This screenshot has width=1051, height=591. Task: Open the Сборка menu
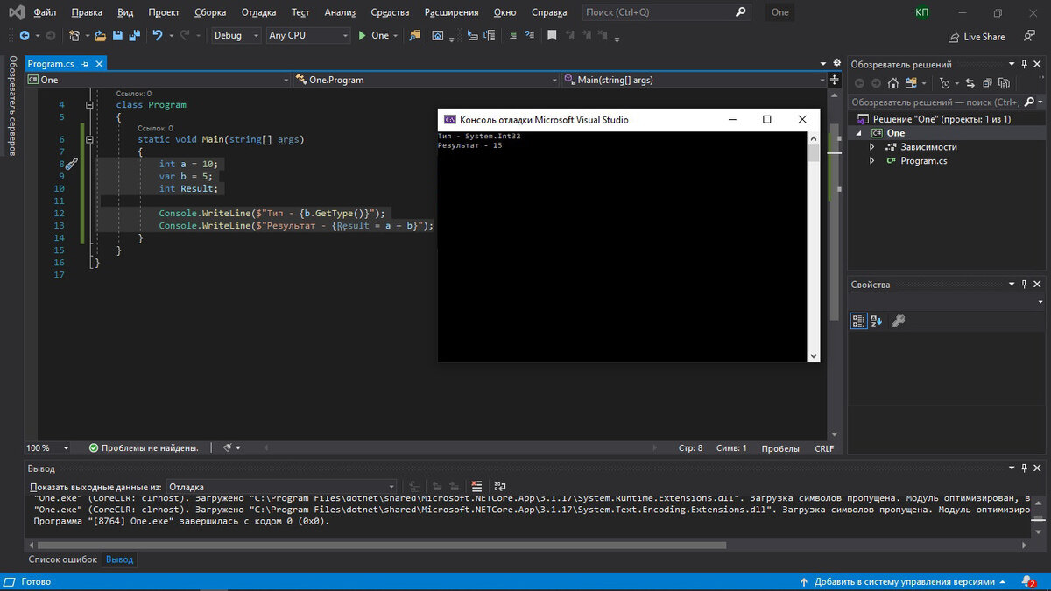[211, 12]
